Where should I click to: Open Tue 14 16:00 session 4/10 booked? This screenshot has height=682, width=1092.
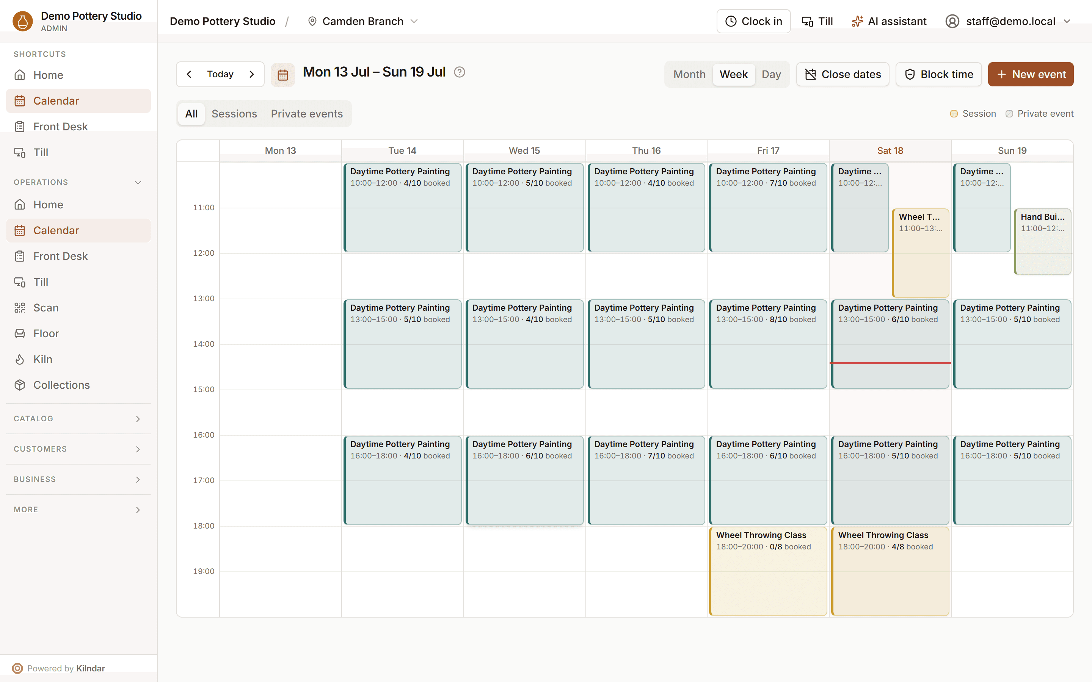403,480
